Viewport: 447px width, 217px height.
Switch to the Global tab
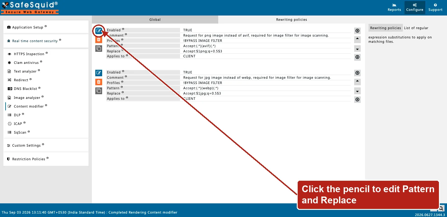pyautogui.click(x=155, y=20)
